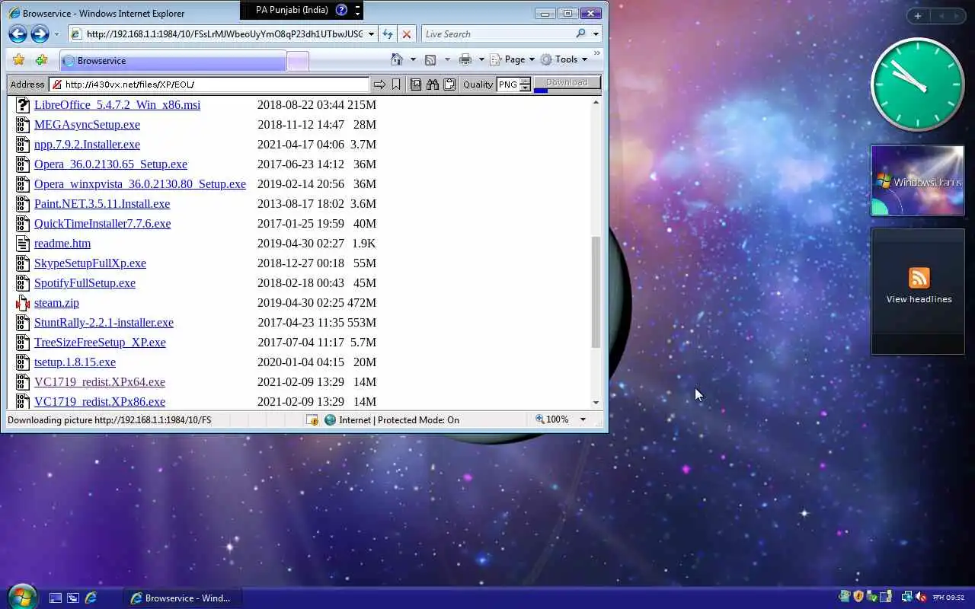Open the IE address bar history dropdown
Image resolution: width=975 pixels, height=609 pixels.
coord(371,33)
